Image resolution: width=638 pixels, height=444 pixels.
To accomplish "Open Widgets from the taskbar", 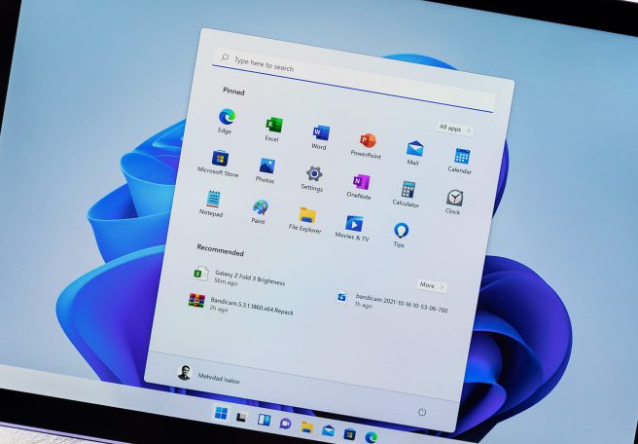I will [265, 420].
